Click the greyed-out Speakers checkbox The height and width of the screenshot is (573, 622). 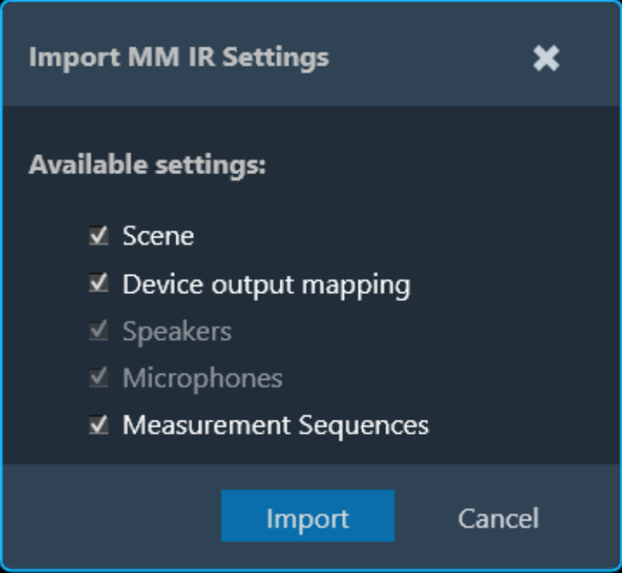(x=99, y=330)
